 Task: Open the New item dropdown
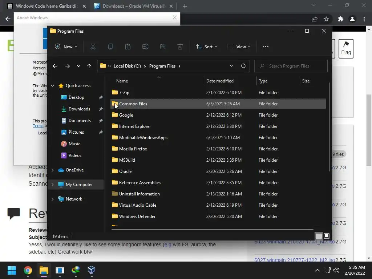tap(66, 47)
